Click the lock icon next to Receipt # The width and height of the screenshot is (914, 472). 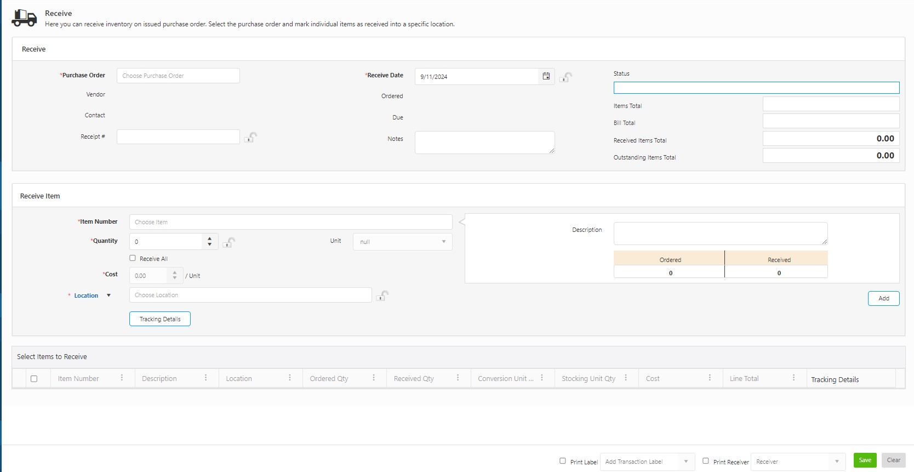click(251, 137)
